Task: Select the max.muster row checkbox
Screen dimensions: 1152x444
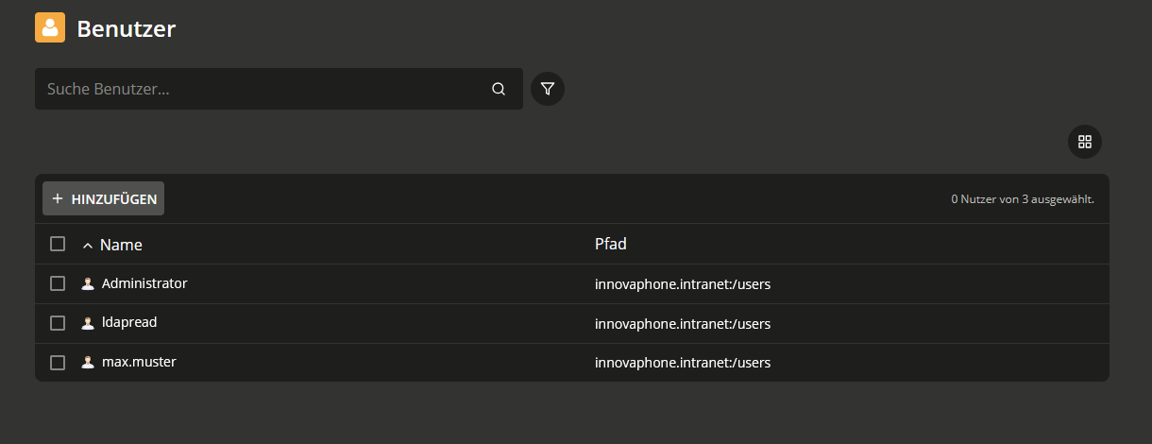Action: point(58,363)
